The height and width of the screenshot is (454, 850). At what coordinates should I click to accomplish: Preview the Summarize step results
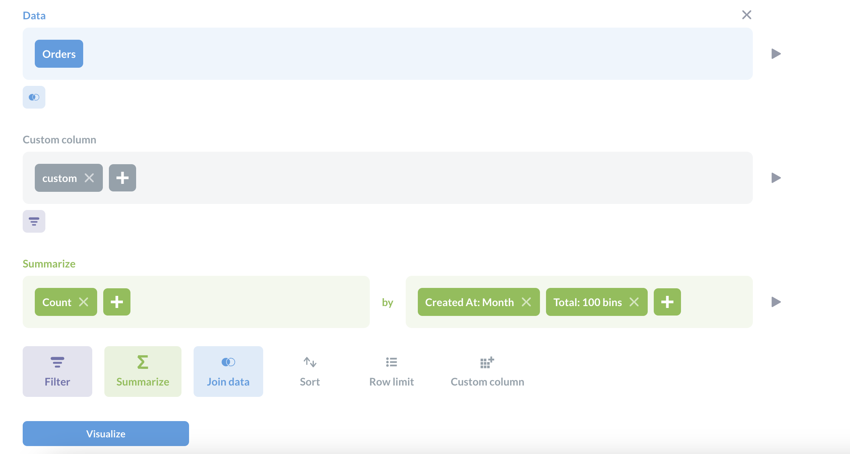coord(776,302)
